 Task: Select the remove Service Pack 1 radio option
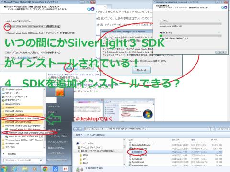click(6, 33)
